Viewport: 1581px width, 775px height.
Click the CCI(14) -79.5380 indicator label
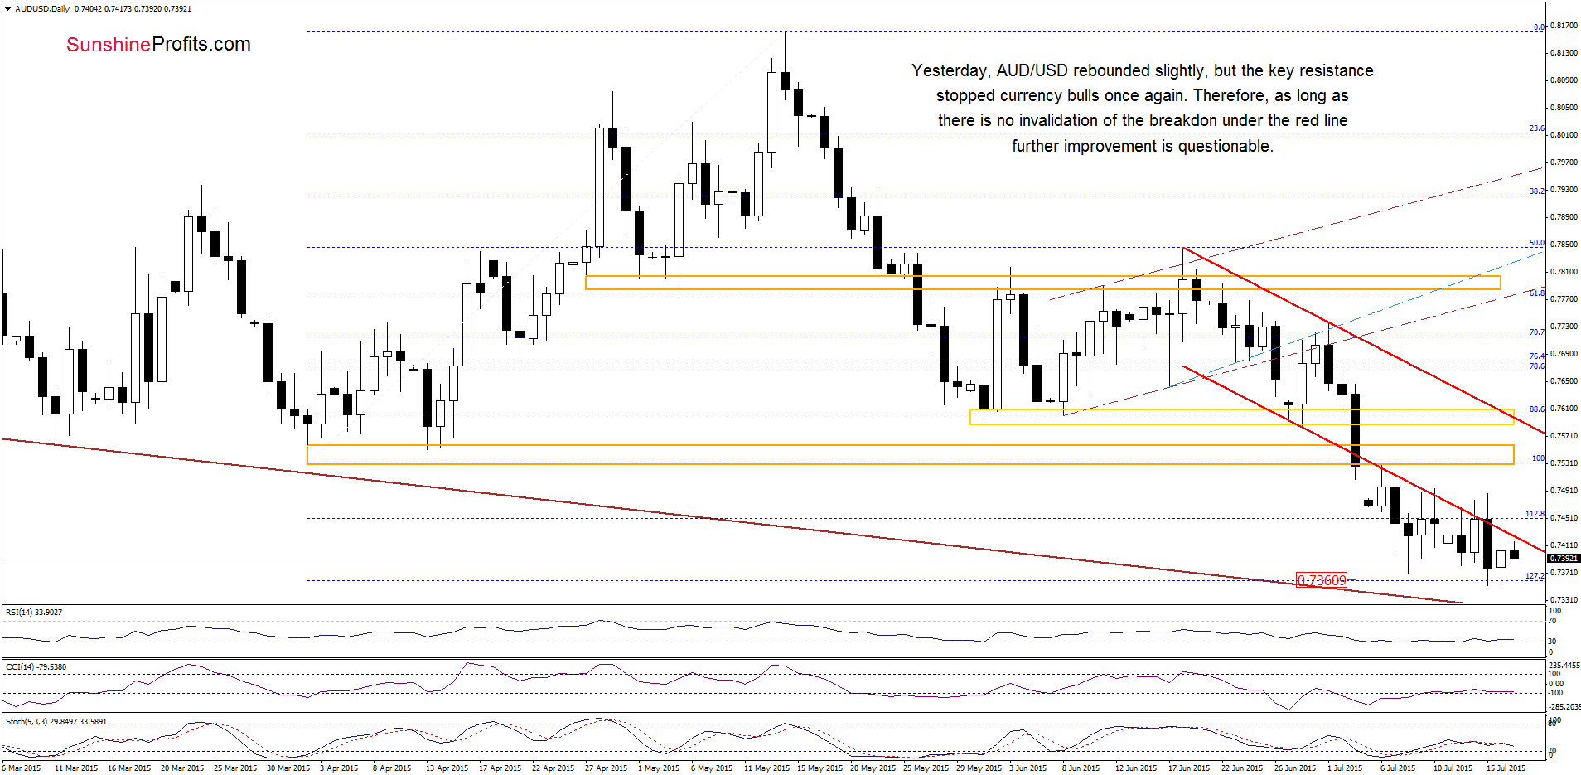(x=36, y=667)
